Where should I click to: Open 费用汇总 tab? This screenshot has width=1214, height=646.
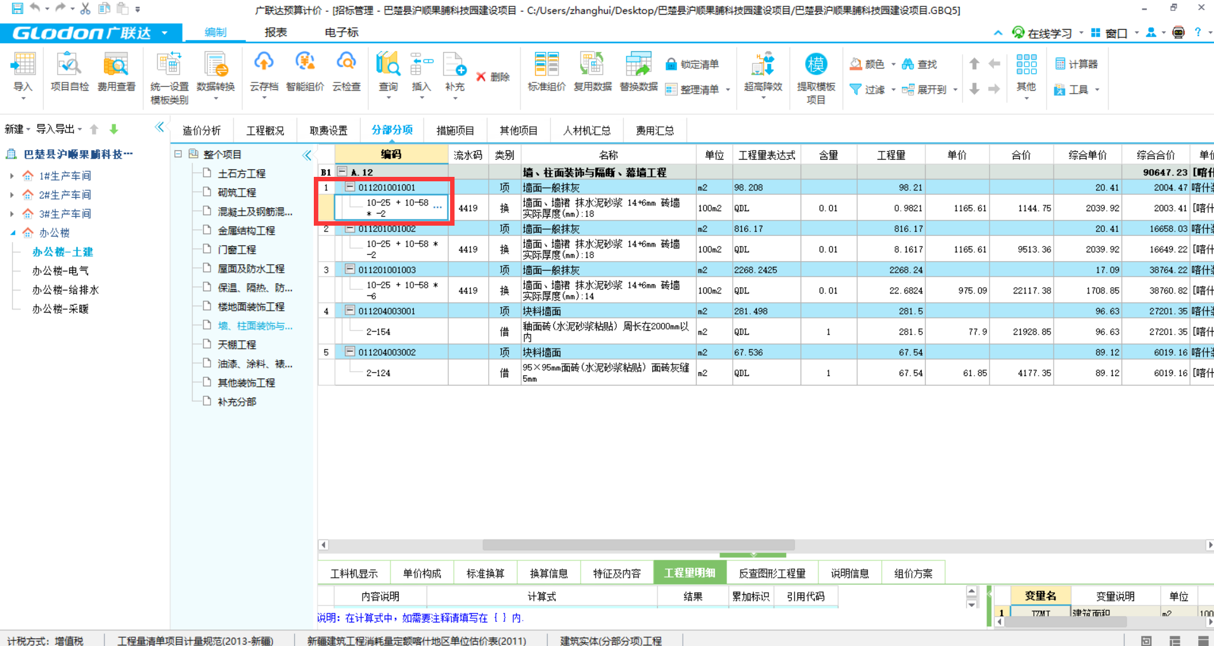pos(654,131)
